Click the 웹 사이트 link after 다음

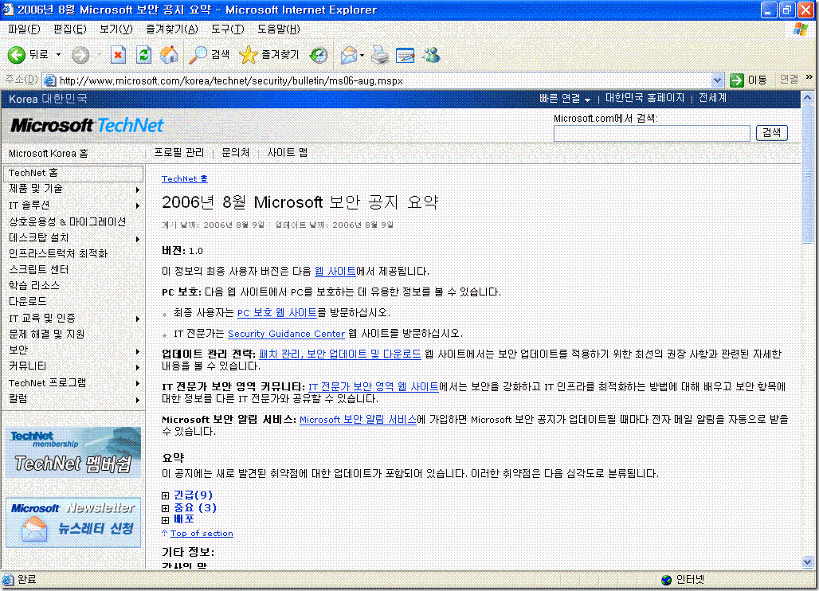coord(335,272)
